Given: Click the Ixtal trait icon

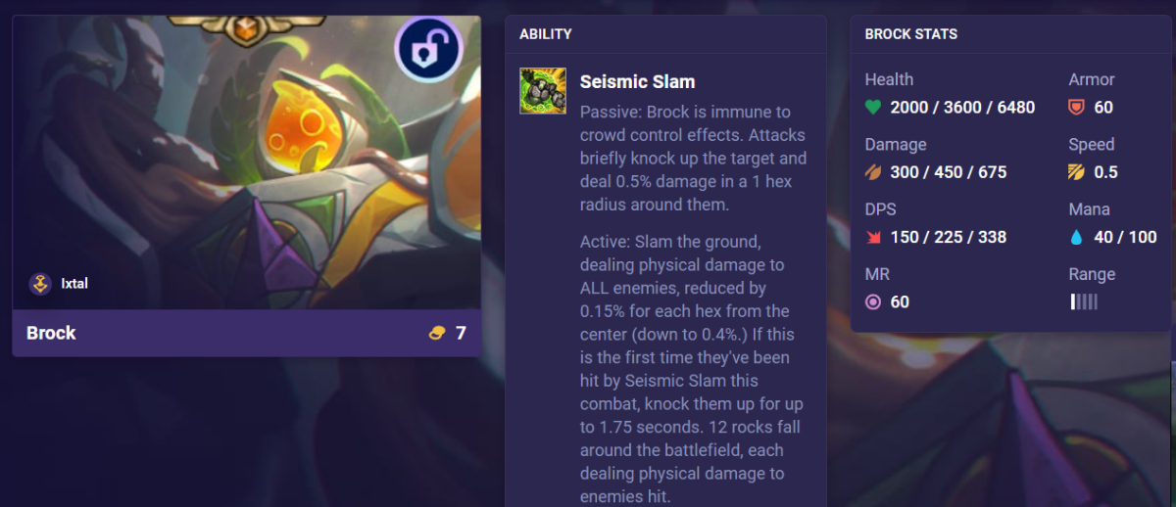Looking at the screenshot, I should point(40,284).
